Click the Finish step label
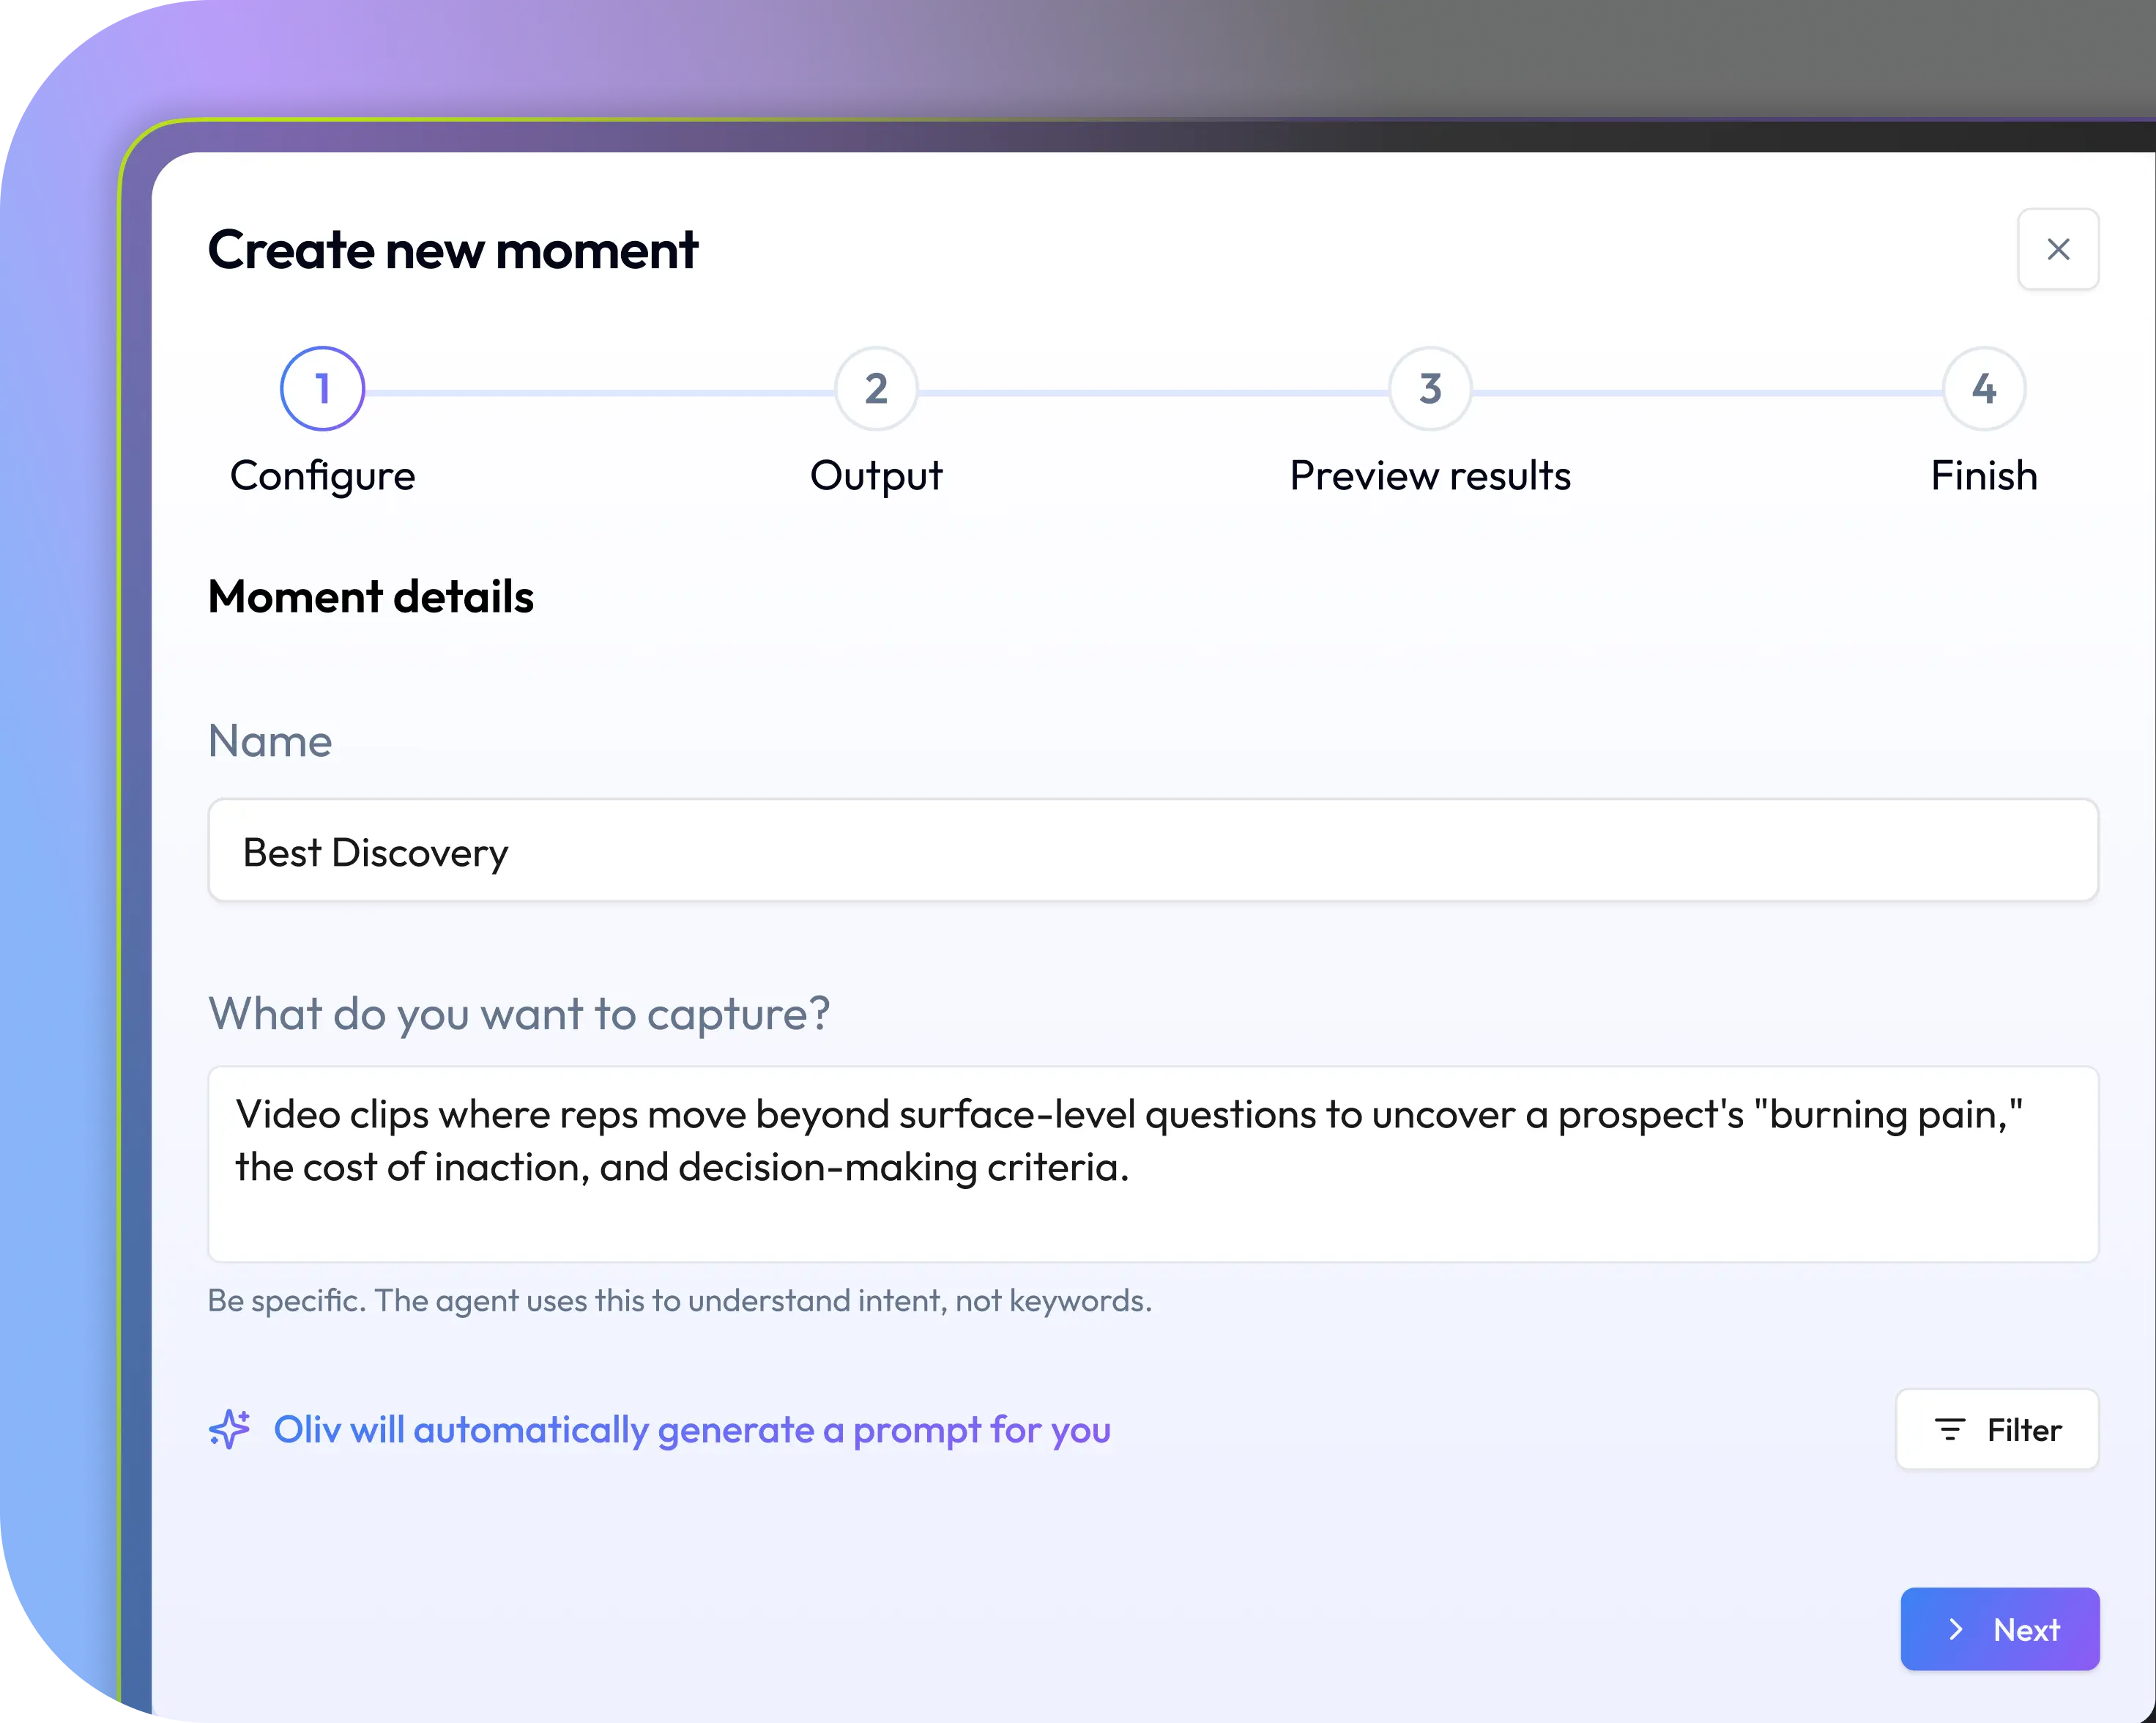This screenshot has height=1723, width=2156. [1984, 476]
